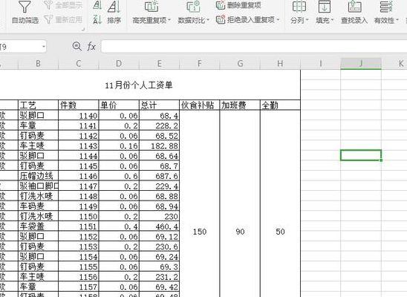This screenshot has height=297, width=407.
Task: Click the piece count cell 1157
Action: click(79, 287)
